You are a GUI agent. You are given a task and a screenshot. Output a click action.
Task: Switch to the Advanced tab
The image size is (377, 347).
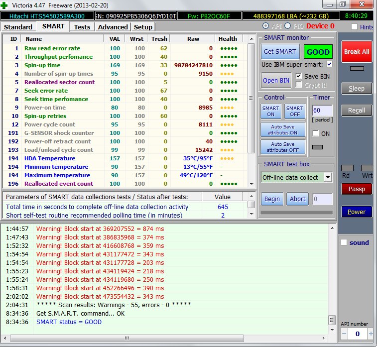[x=113, y=27]
